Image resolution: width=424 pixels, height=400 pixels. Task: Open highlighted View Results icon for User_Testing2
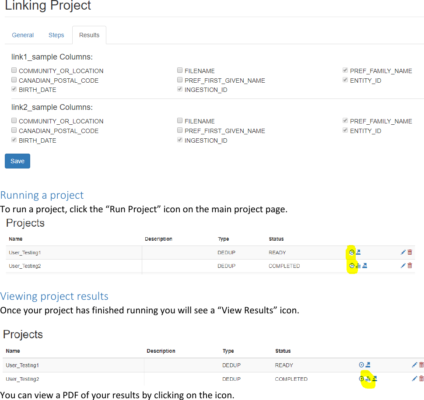point(368,379)
